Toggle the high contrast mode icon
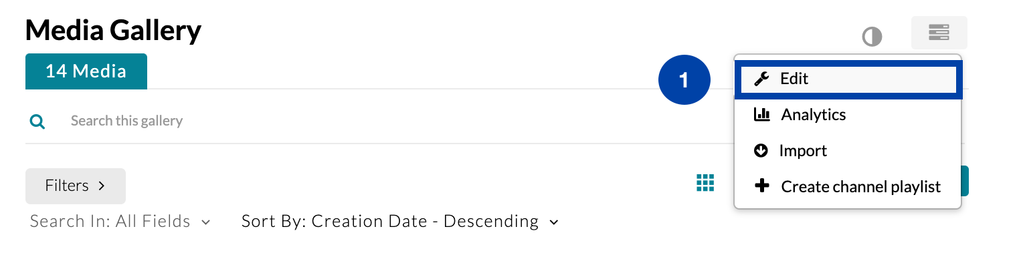Viewport: 1017px width, 255px height. pyautogui.click(x=872, y=36)
